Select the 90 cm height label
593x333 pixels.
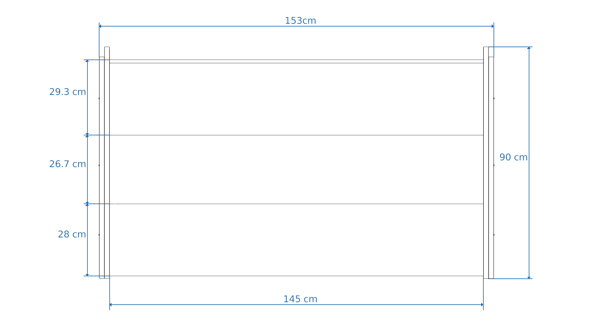point(513,157)
